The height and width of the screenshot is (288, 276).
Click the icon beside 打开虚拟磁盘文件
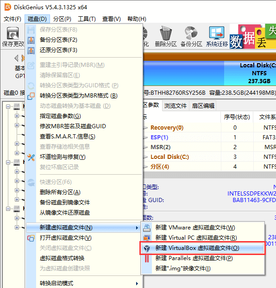(31, 238)
